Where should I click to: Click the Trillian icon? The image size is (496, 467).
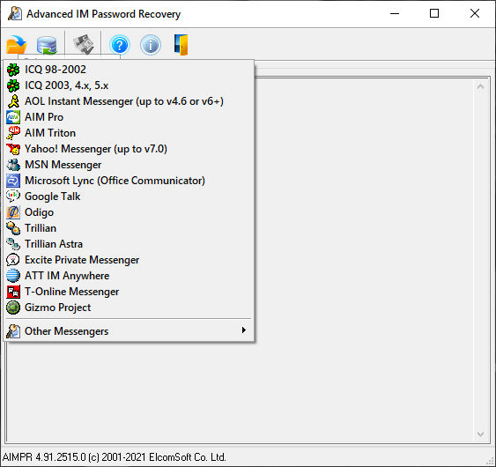click(13, 228)
